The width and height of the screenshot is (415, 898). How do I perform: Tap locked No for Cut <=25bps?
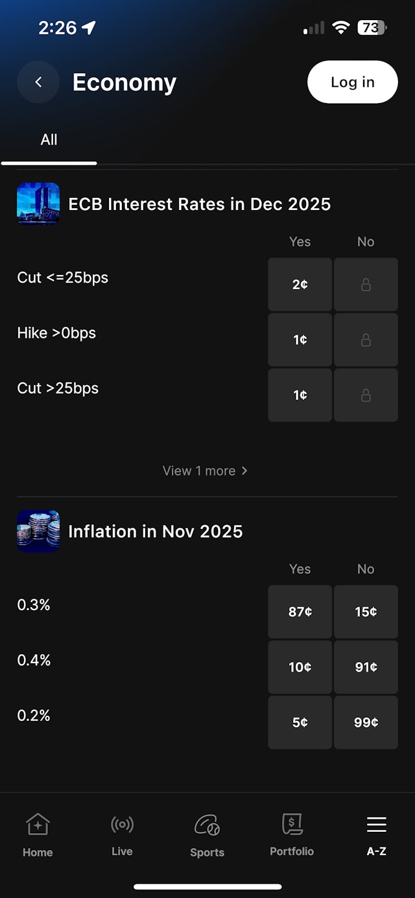coord(366,285)
